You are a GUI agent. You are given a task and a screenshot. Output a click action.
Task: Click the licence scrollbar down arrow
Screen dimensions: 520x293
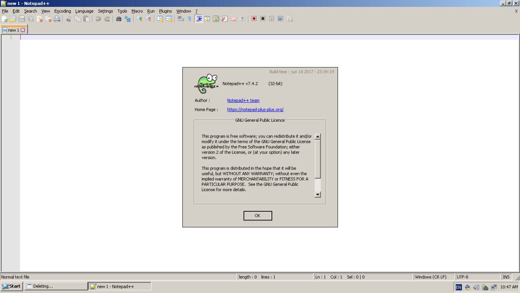click(318, 194)
